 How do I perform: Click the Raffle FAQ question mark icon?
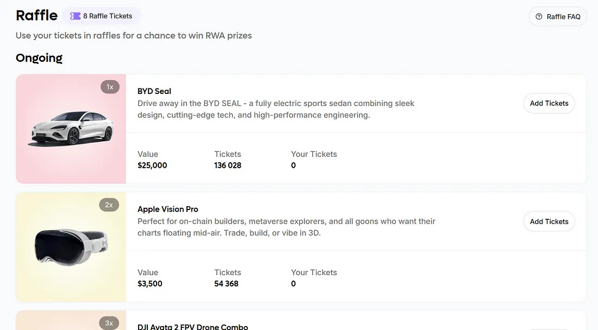tap(539, 17)
